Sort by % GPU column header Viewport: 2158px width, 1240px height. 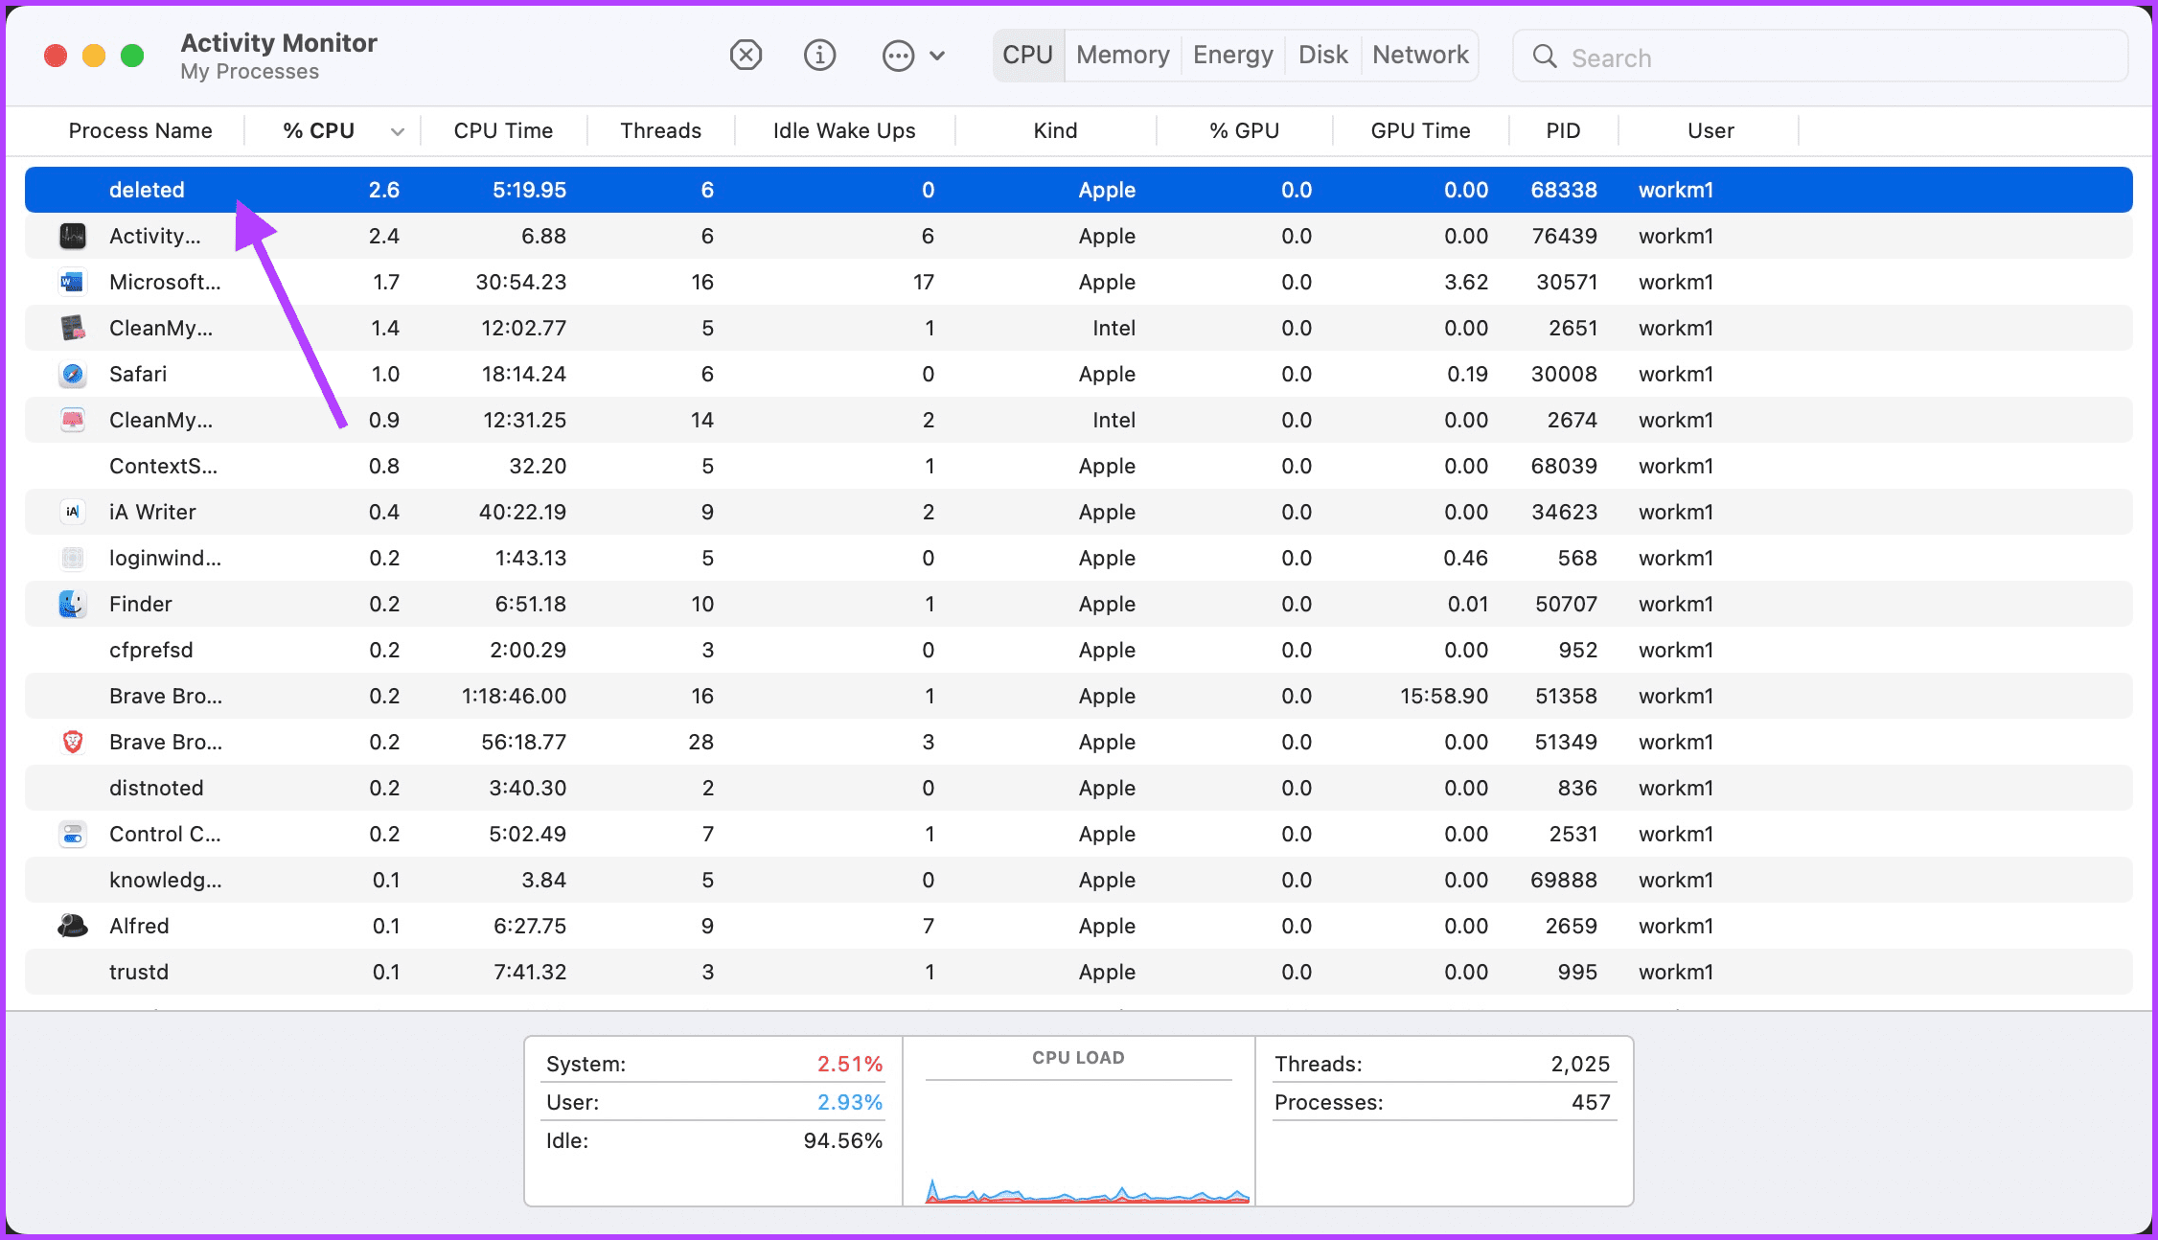point(1244,130)
